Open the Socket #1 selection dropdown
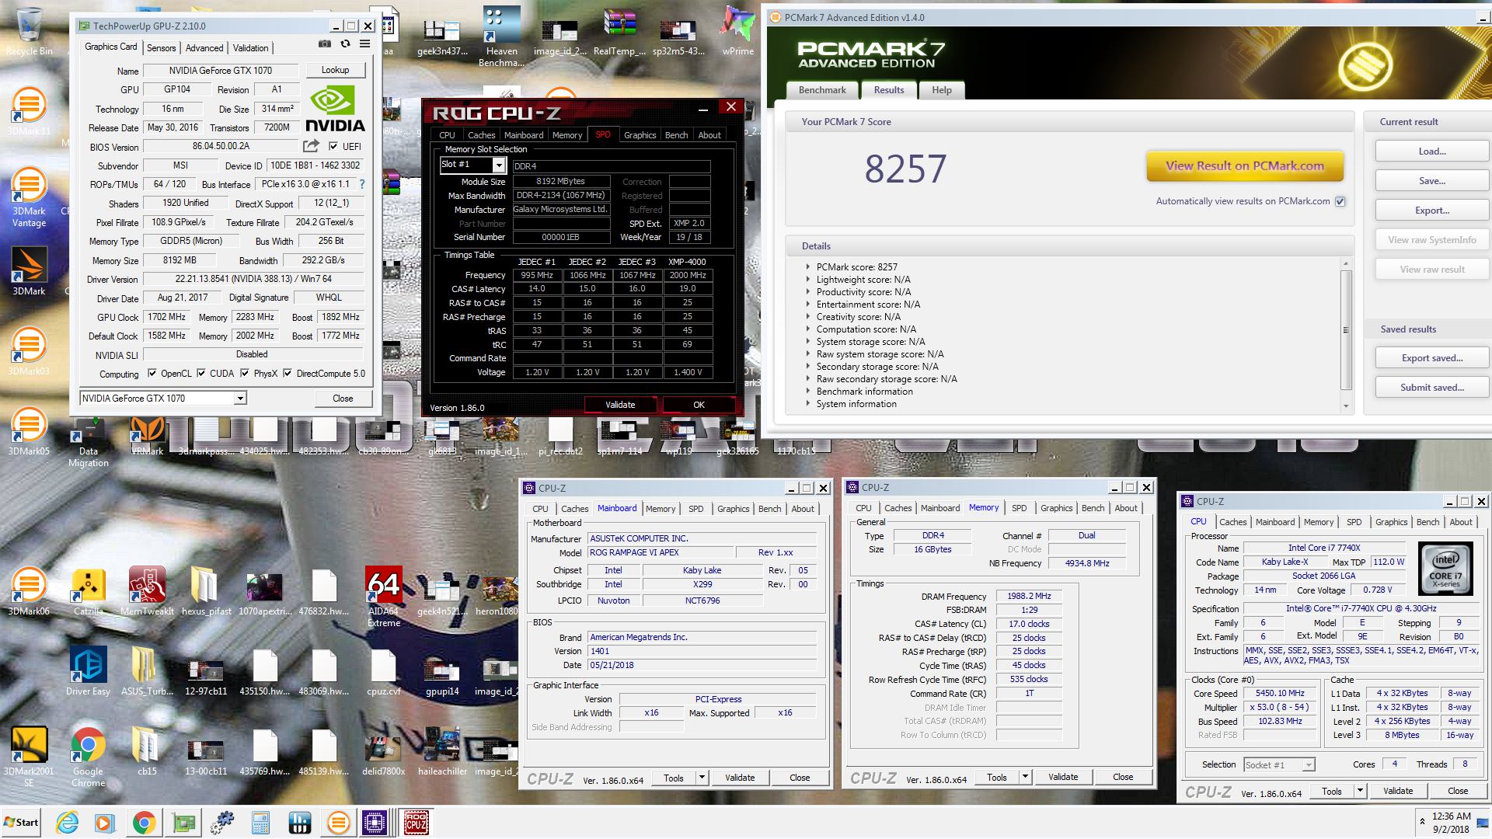 point(1309,765)
